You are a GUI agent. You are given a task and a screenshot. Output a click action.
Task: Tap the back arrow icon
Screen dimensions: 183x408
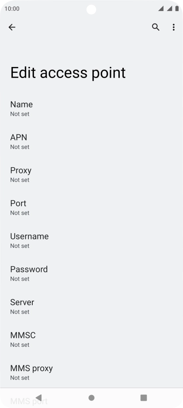12,27
